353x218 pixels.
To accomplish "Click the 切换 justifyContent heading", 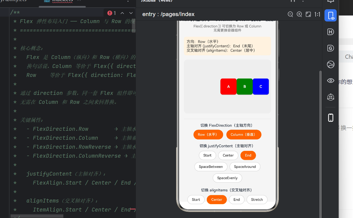I will point(227,146).
